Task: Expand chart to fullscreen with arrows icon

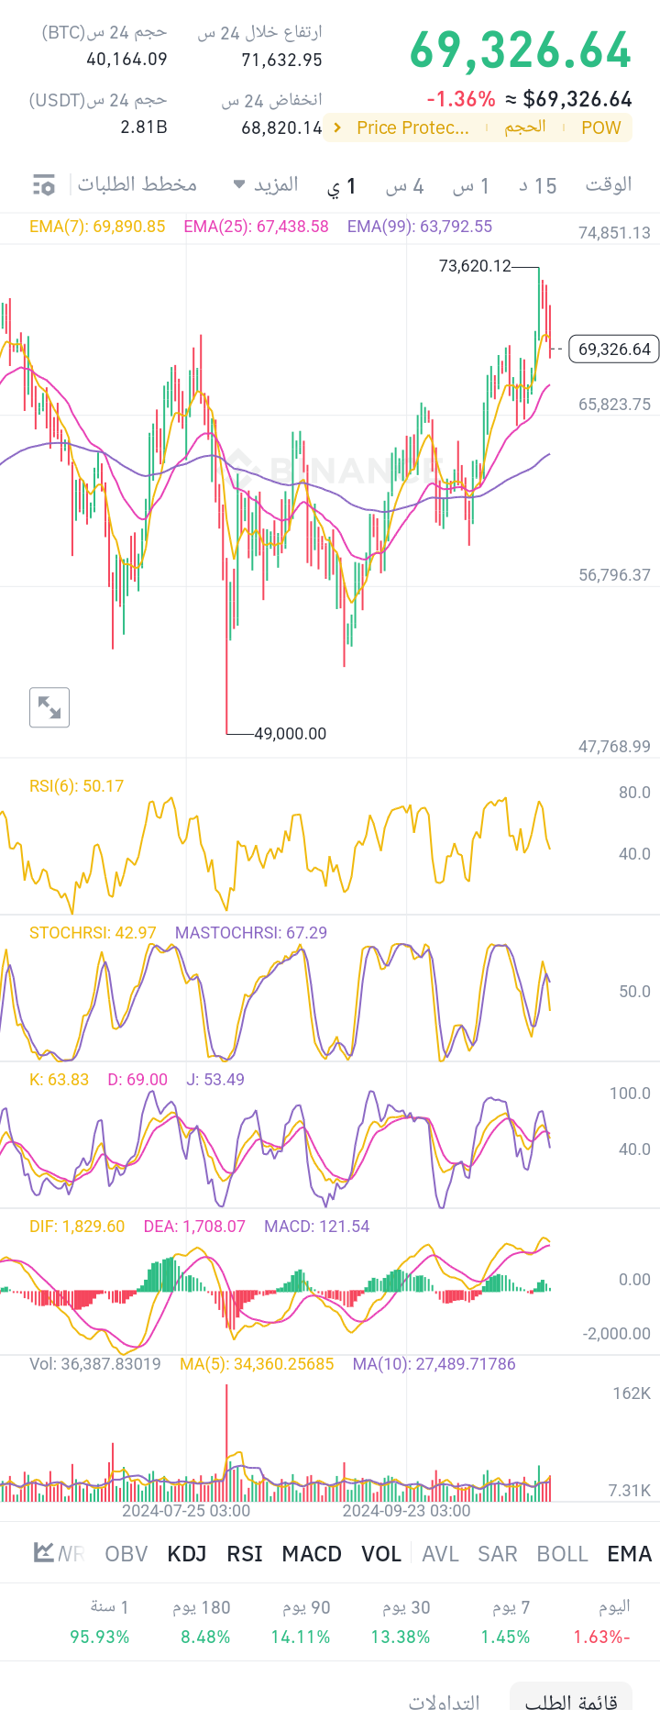Action: click(49, 707)
